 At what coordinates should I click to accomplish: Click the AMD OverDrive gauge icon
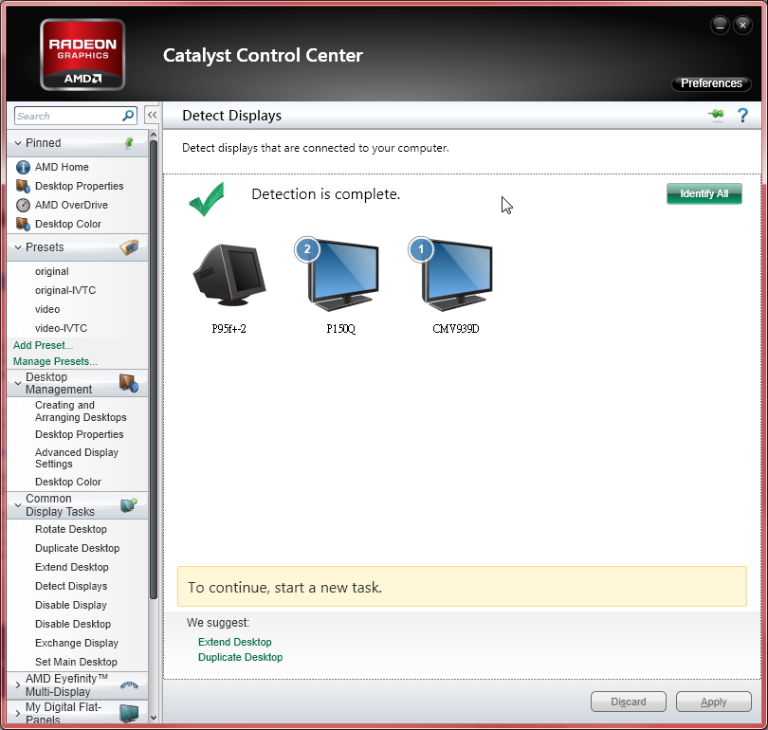coord(23,205)
